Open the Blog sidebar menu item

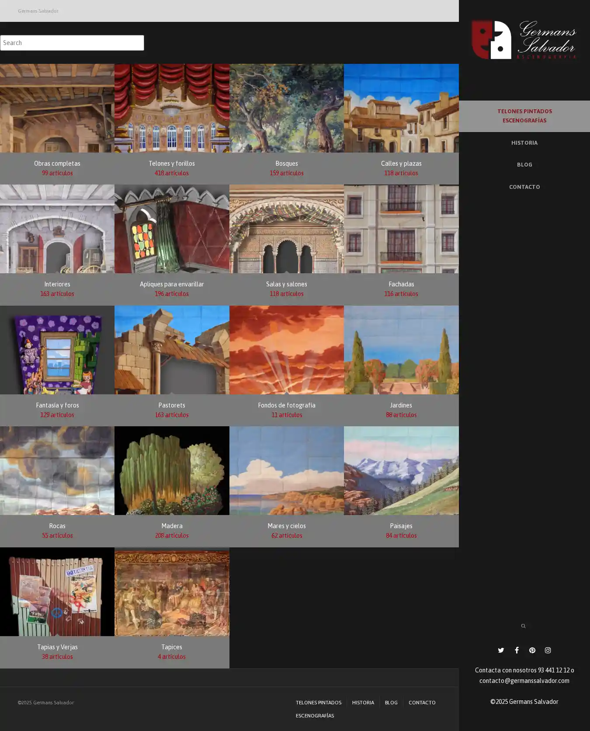click(x=524, y=165)
